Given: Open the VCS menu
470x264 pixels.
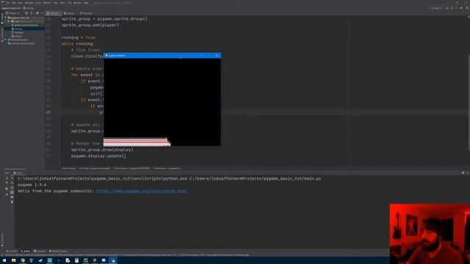Looking at the screenshot, I should pyautogui.click(x=69, y=3).
